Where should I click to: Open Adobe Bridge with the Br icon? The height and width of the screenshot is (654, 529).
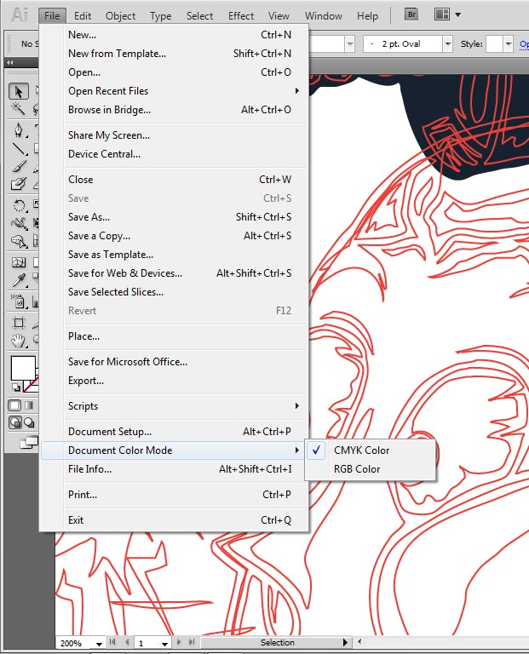[x=411, y=14]
